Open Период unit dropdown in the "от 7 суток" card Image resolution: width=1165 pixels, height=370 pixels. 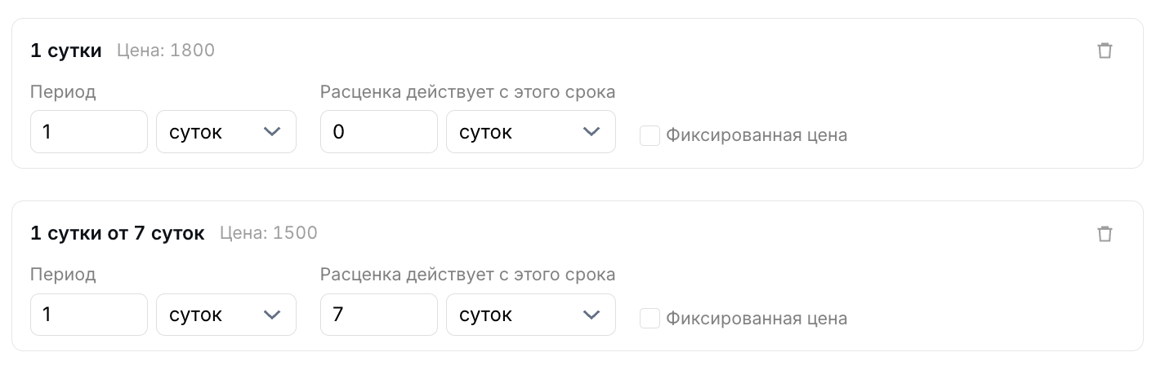pyautogui.click(x=226, y=315)
